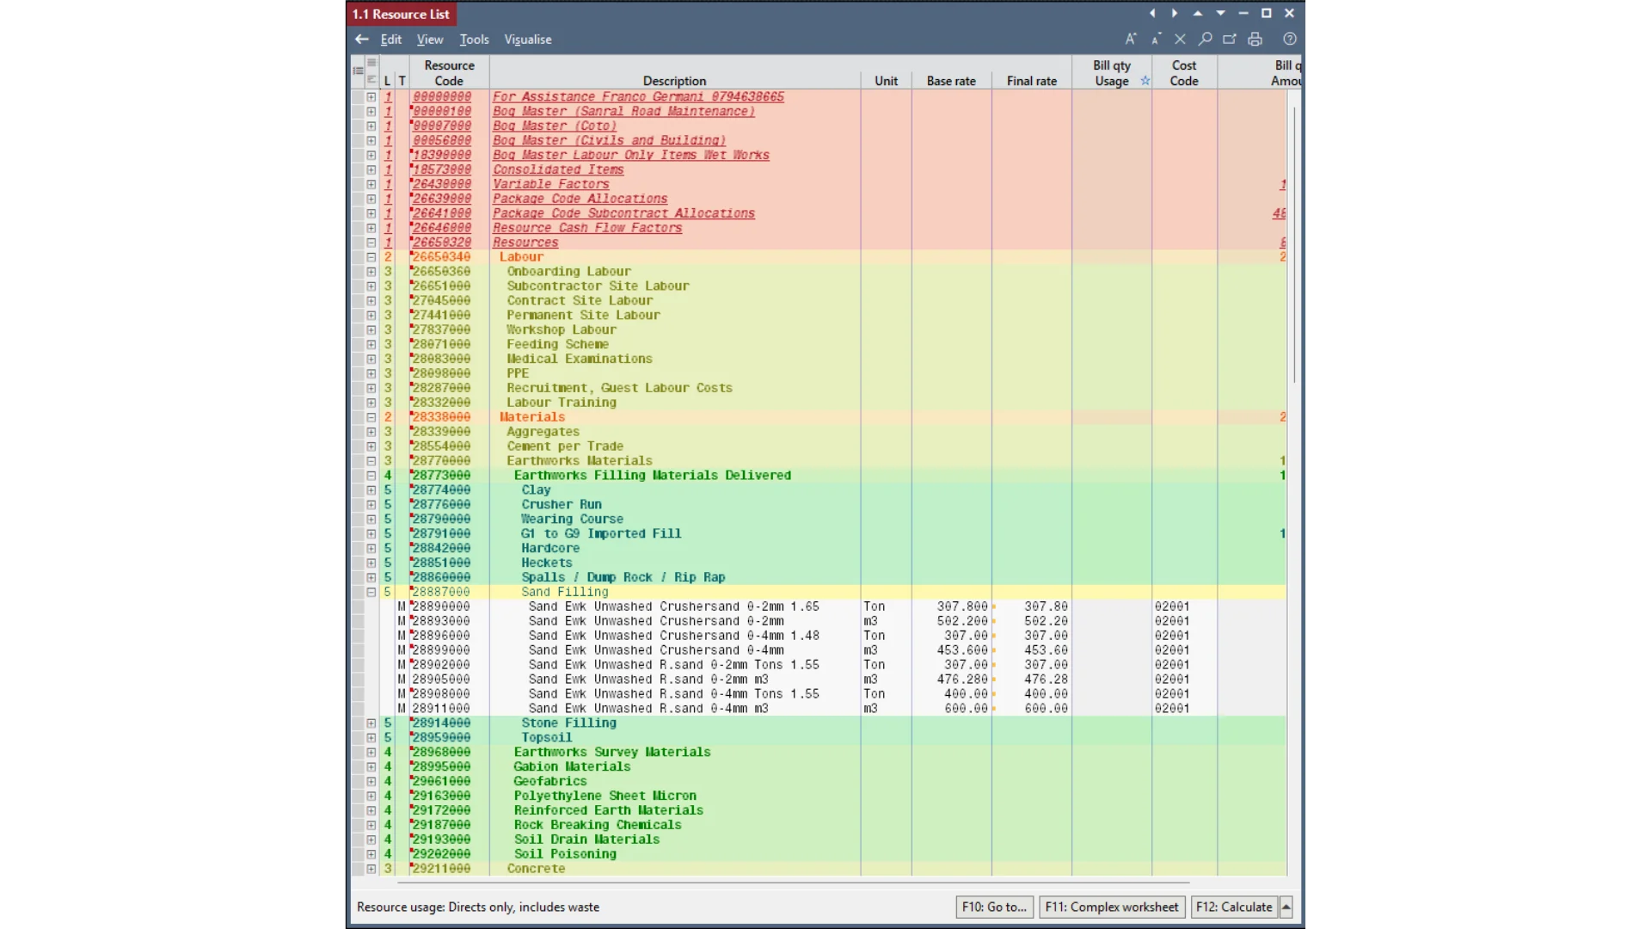Click the horizontal scrollbar below the table
This screenshot has width=1651, height=929.
tap(793, 883)
